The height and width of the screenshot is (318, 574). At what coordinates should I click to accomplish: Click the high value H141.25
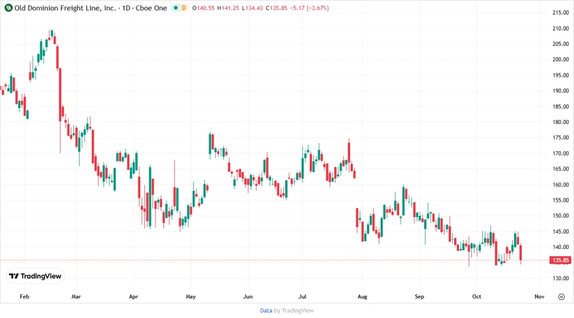[x=228, y=8]
